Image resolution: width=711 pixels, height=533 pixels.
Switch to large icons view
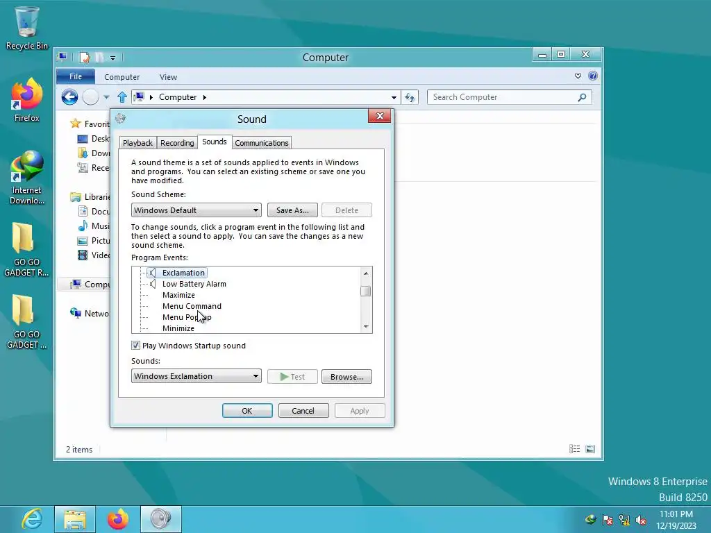pos(590,449)
